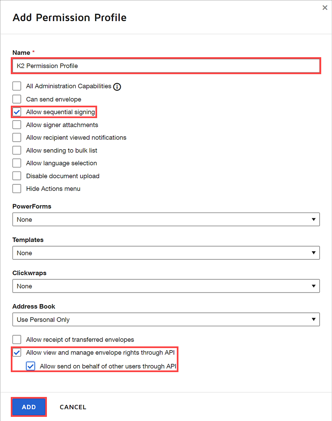Click the ADD button

click(29, 407)
